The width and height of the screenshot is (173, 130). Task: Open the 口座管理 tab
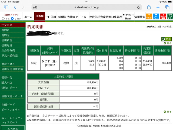[117, 17]
